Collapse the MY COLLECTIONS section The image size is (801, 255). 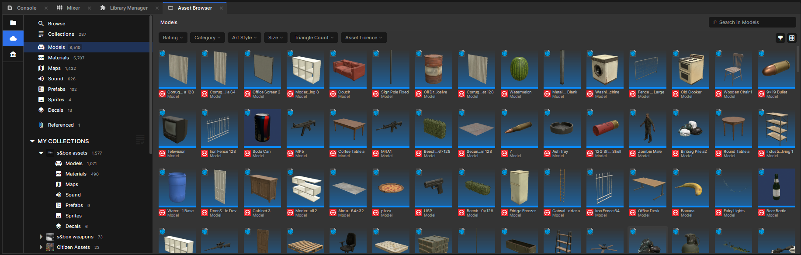click(32, 141)
